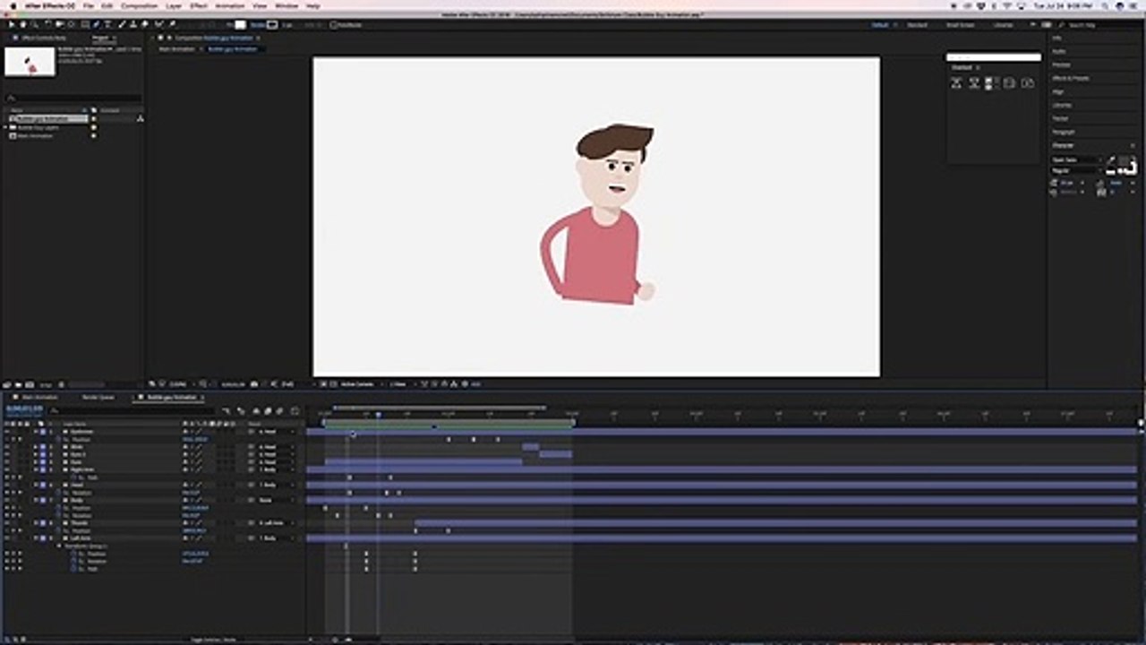
Task: Click the Fill color swatch in toolbar
Action: [x=240, y=25]
